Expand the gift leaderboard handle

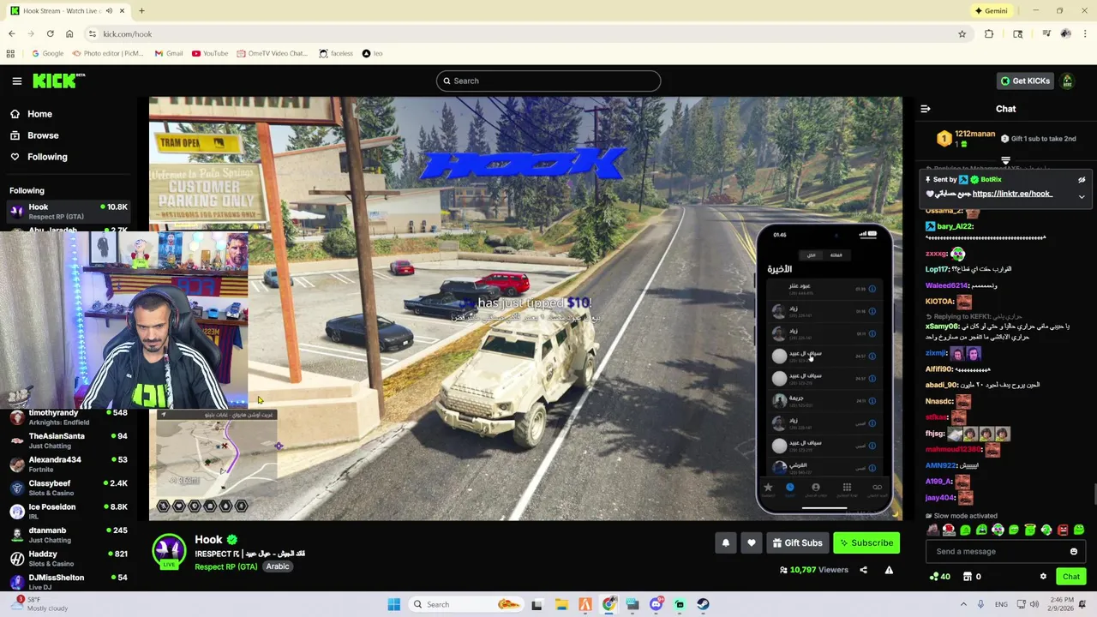click(1005, 160)
